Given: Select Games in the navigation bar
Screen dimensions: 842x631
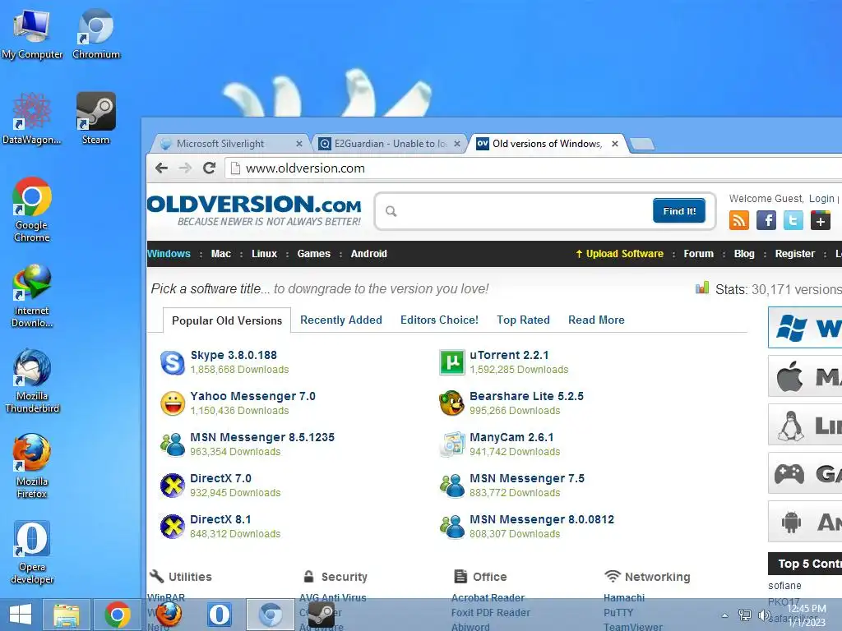Looking at the screenshot, I should [x=313, y=254].
